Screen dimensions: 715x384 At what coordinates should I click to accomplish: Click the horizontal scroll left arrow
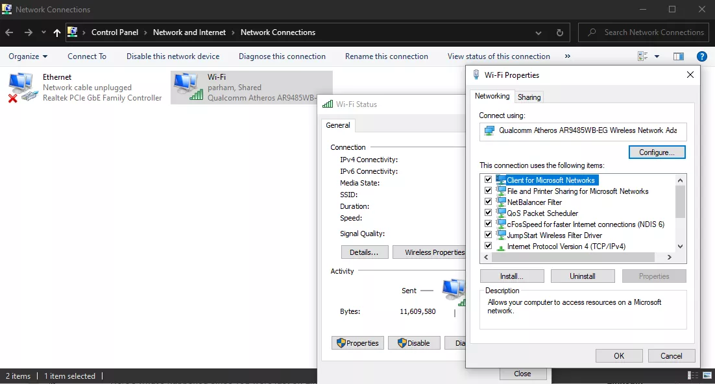click(x=486, y=258)
